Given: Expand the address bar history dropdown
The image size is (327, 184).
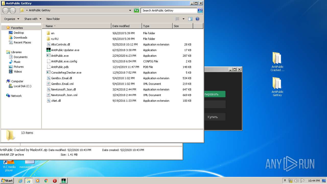Looking at the screenshot, I should click(130, 10).
